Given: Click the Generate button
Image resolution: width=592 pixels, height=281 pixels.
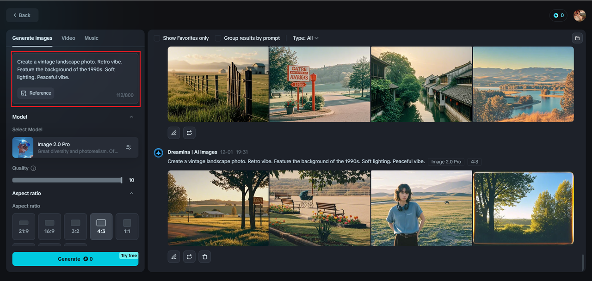Looking at the screenshot, I should click(x=75, y=259).
